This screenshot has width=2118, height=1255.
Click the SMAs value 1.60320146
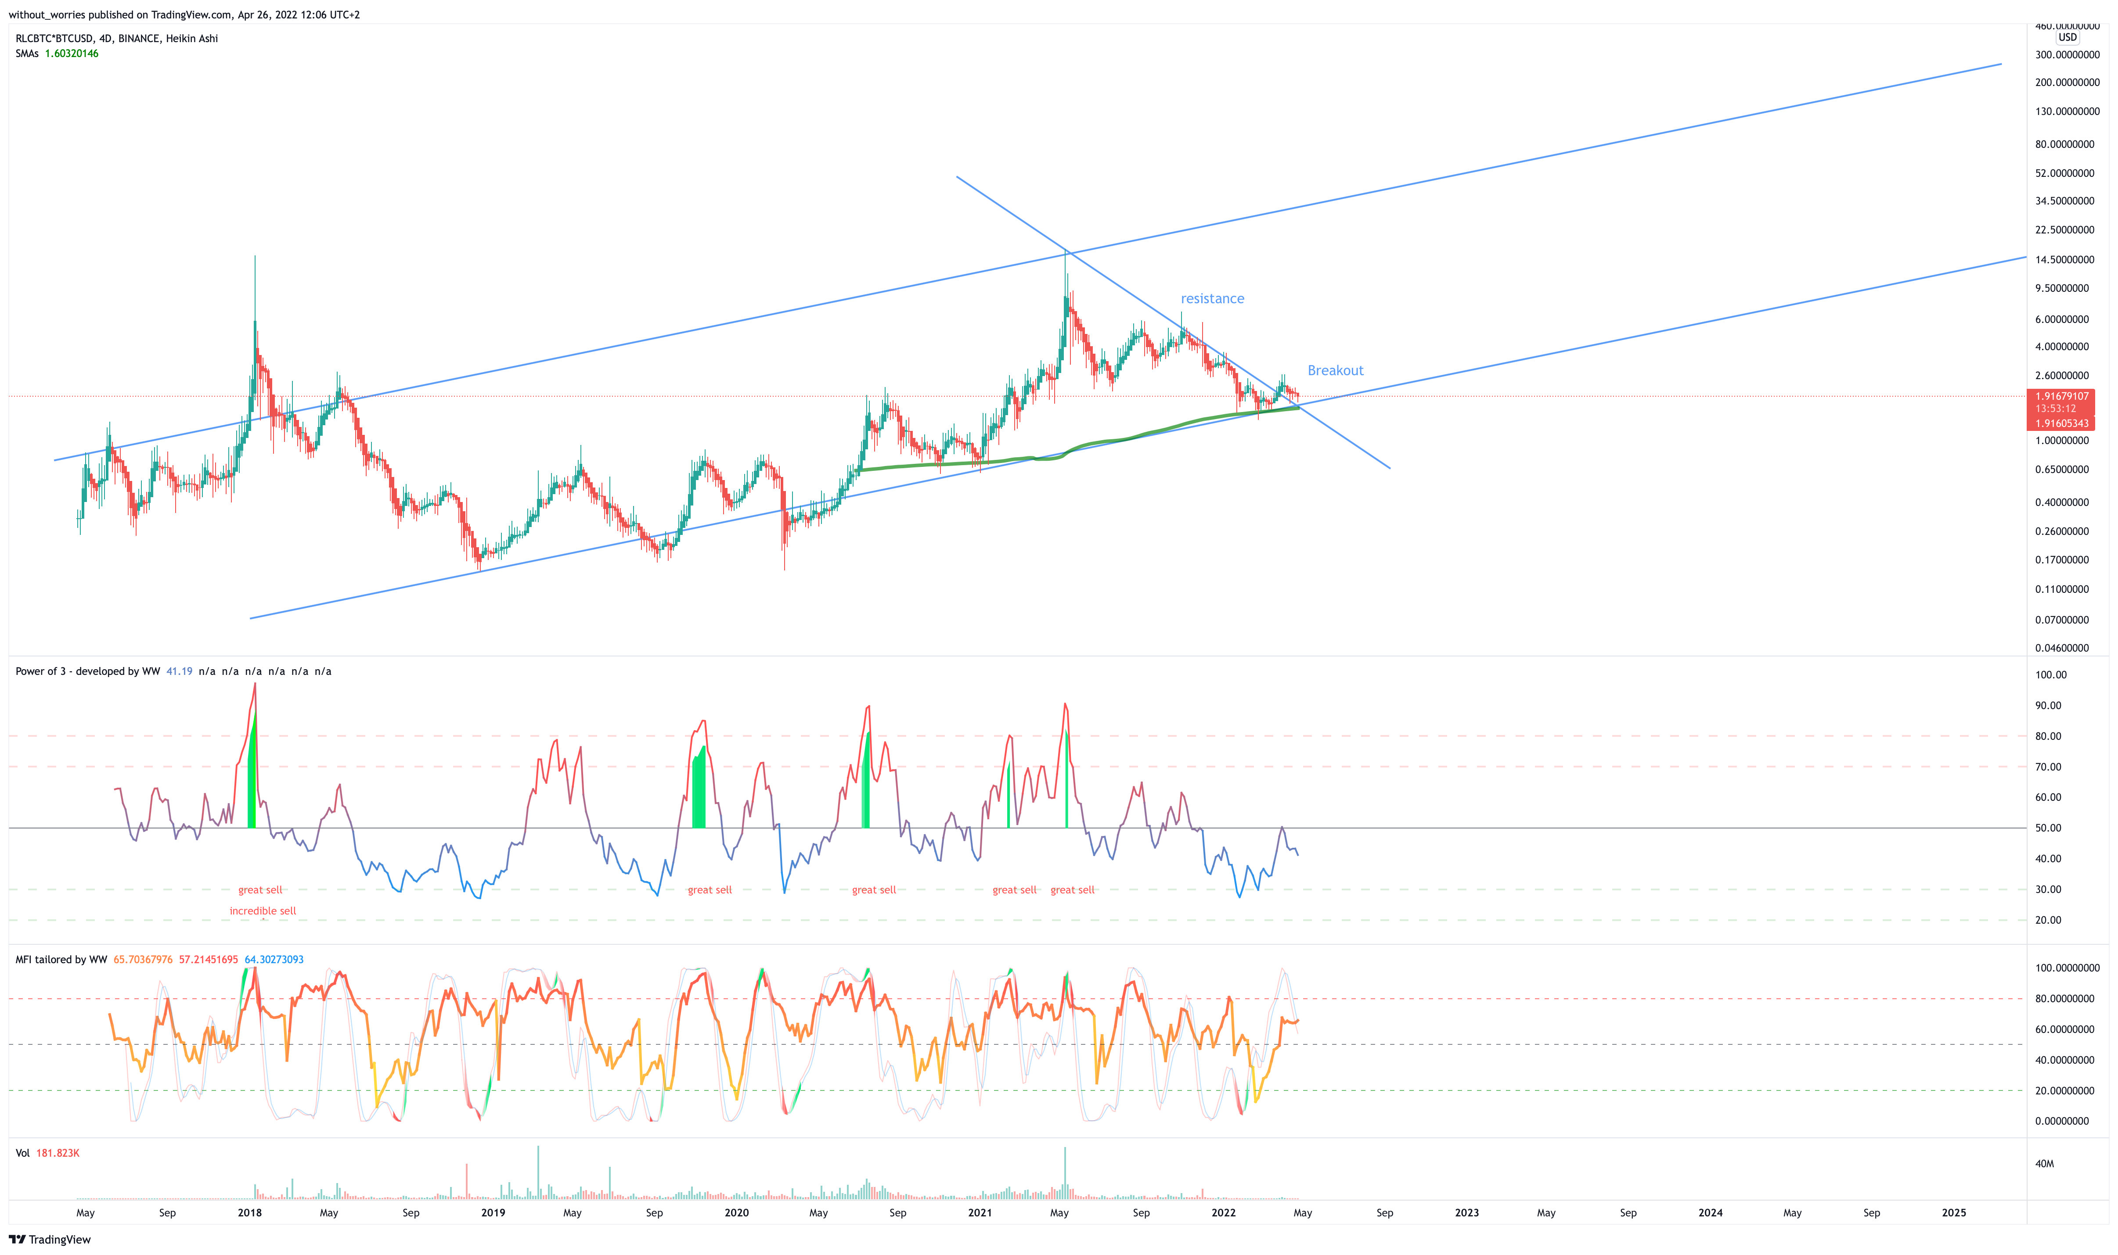(x=72, y=53)
